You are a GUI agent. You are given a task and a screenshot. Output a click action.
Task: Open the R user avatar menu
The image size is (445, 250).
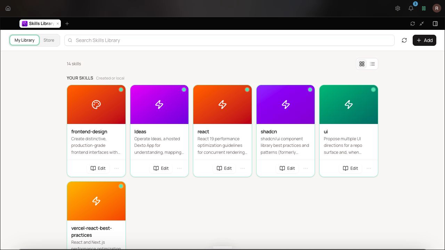(x=437, y=8)
